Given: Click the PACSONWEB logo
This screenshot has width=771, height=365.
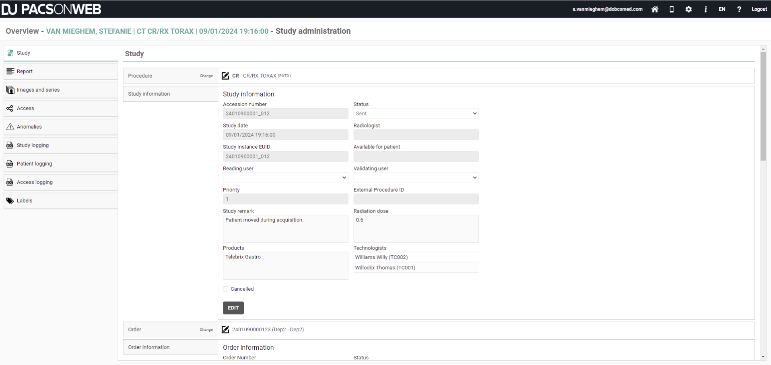Looking at the screenshot, I should [x=51, y=9].
